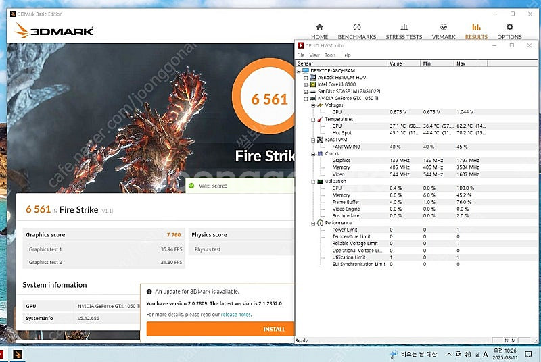Click the info icon in the update notice
Image resolution: width=541 pixels, height=362 pixels.
(149, 292)
